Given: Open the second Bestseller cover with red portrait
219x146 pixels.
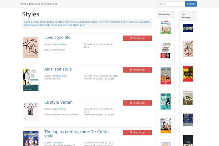Looking at the screenshot, I should click(166, 51).
